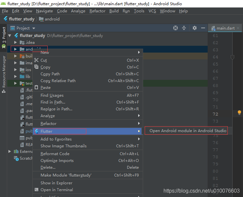This screenshot has height=197, width=243.
Task: Expand the android folder
Action: pyautogui.click(x=15, y=49)
